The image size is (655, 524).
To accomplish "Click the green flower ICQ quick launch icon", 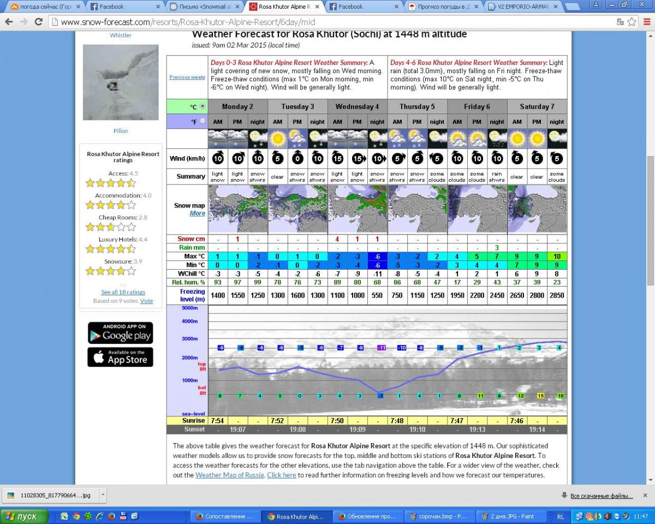I will click(x=88, y=516).
